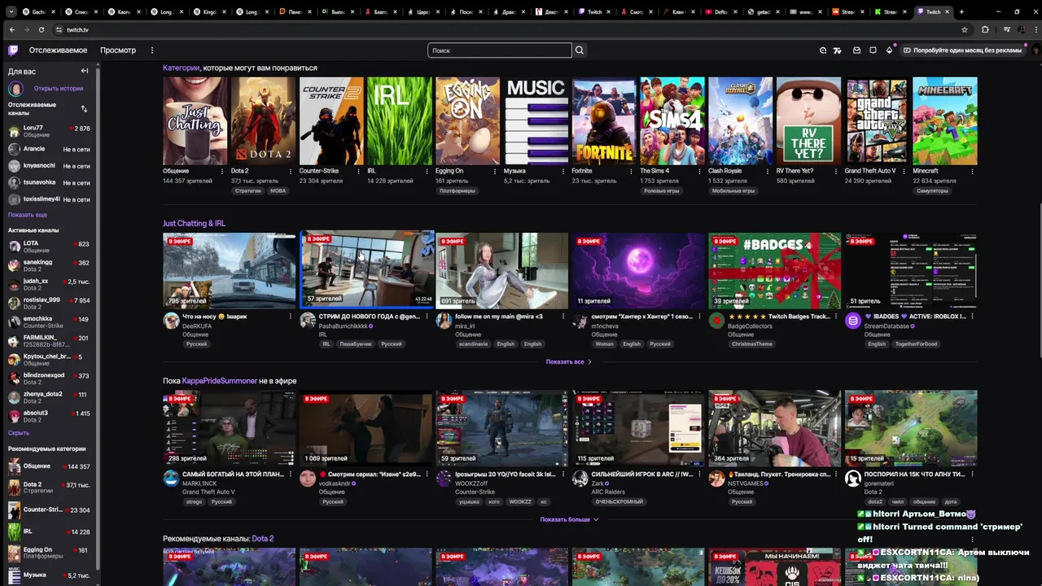Image resolution: width=1042 pixels, height=586 pixels.
Task: Click the StreamDatabase channel avatar
Action: pos(853,321)
